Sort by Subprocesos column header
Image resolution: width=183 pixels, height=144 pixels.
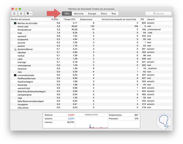[86, 19]
